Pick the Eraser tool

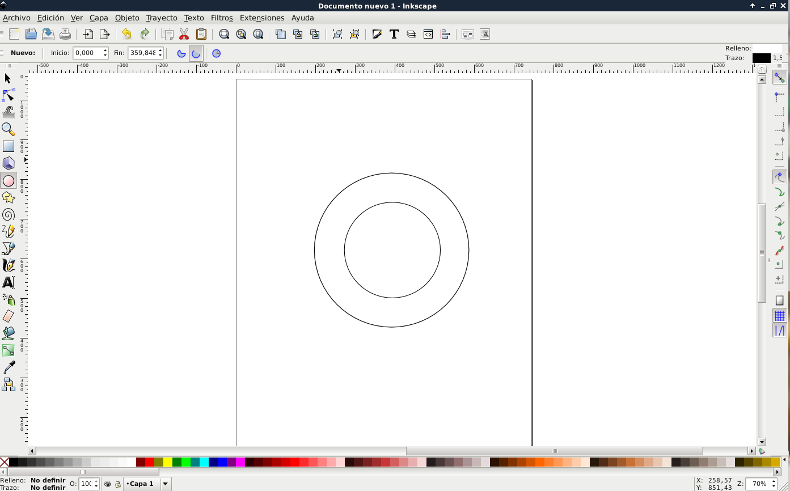(8, 316)
